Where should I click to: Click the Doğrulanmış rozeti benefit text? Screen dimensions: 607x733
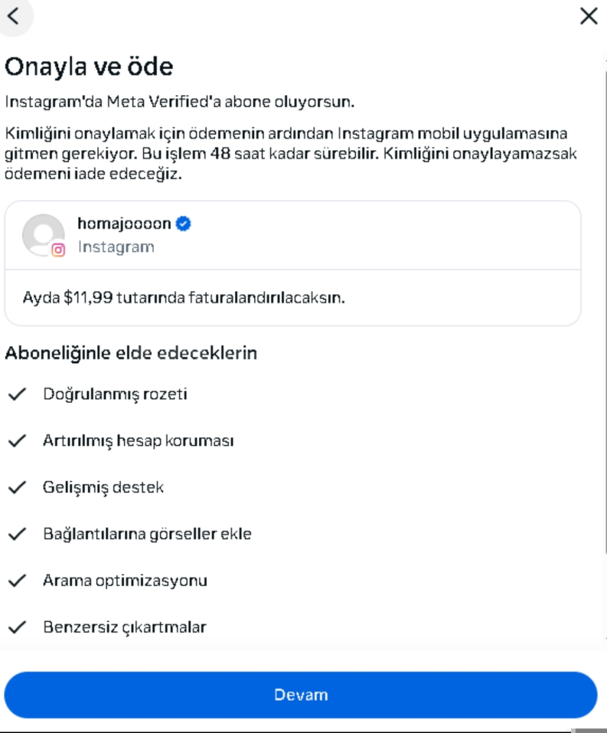point(115,394)
